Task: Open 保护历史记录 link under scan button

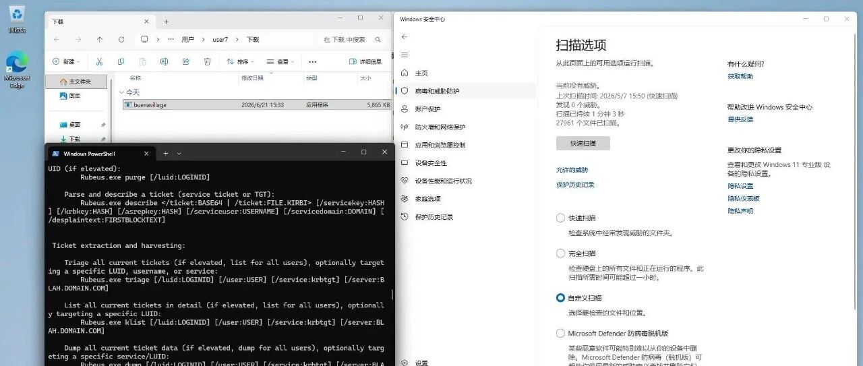Action: (x=575, y=185)
